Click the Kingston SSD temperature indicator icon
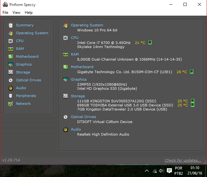 point(193,101)
